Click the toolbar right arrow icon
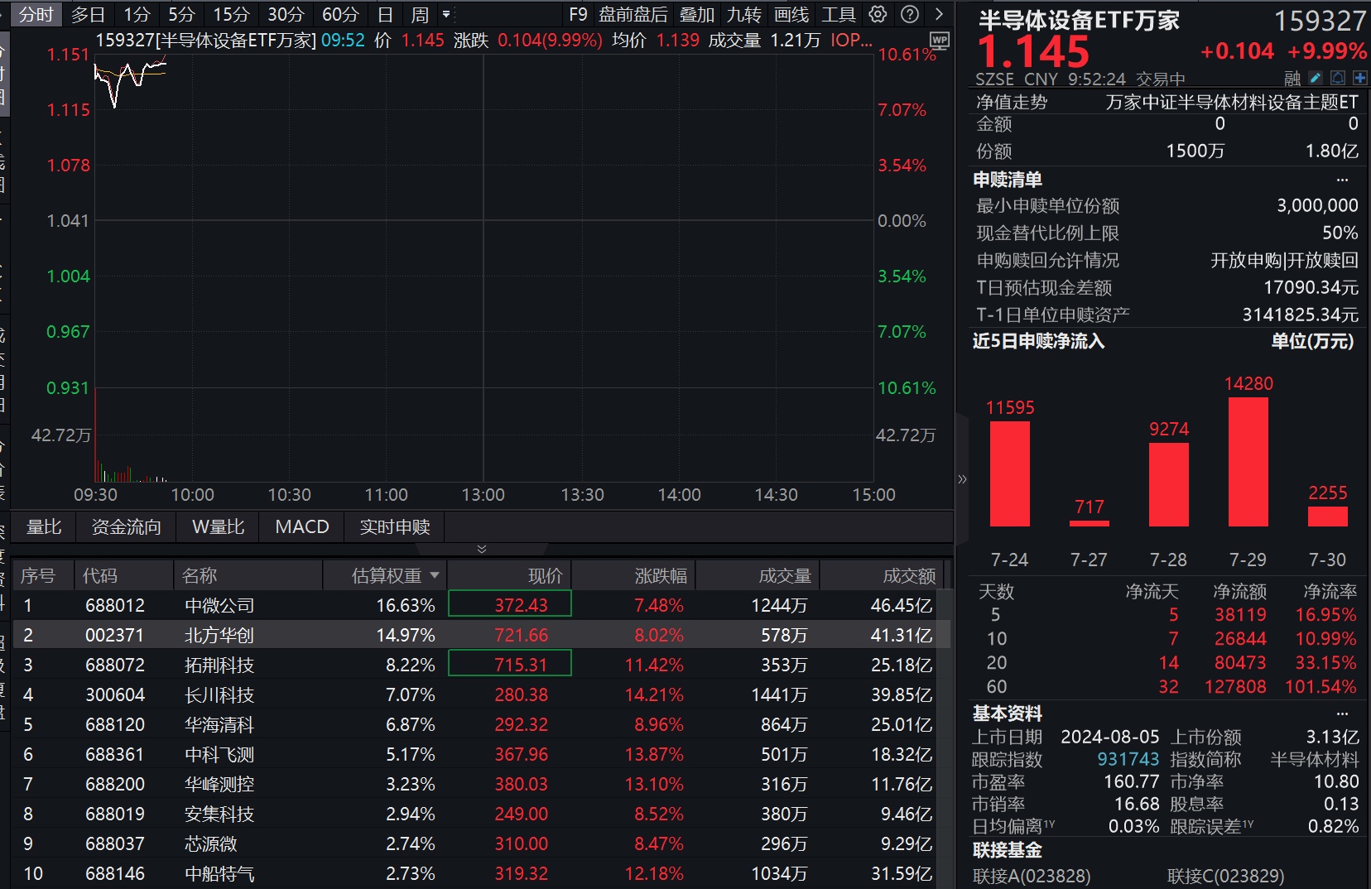Screen dimensions: 1371x889 [x=939, y=14]
